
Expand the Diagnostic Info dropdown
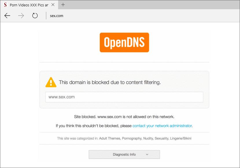[x=124, y=154]
